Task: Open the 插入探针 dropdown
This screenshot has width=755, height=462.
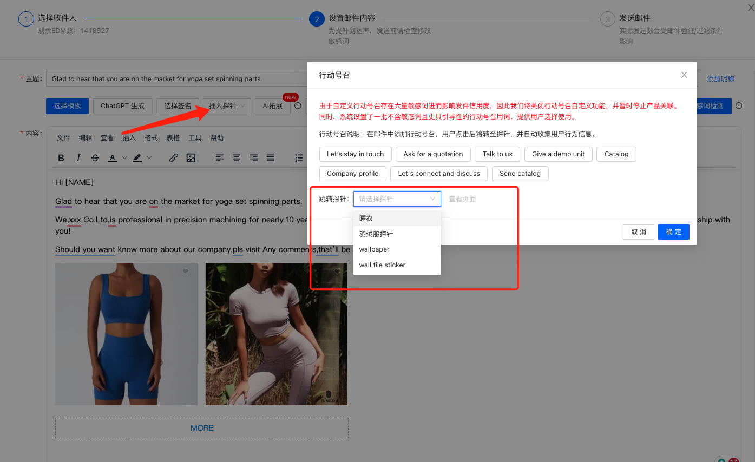Action: (227, 106)
